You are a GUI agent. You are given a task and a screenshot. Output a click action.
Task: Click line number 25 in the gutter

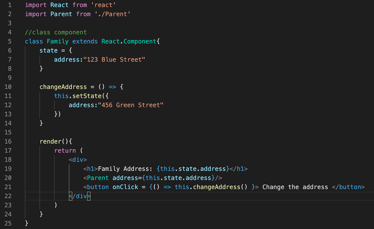tap(8, 223)
